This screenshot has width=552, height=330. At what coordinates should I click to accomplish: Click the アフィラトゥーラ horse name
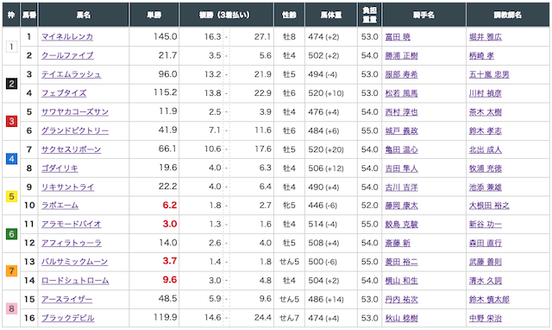72,243
